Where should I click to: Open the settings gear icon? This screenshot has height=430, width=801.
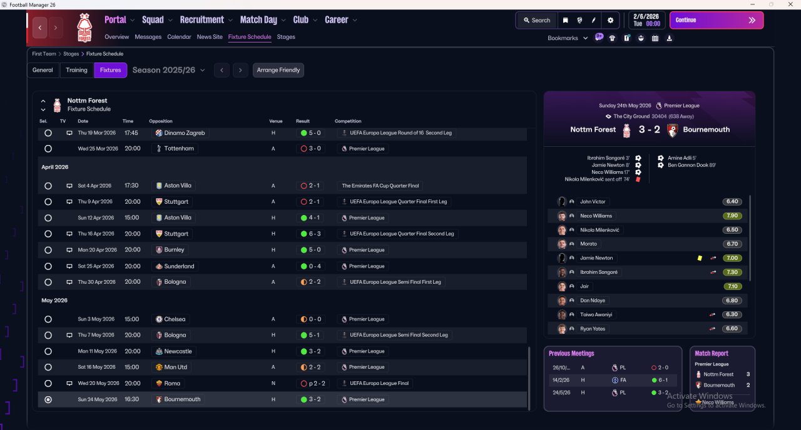coord(611,20)
